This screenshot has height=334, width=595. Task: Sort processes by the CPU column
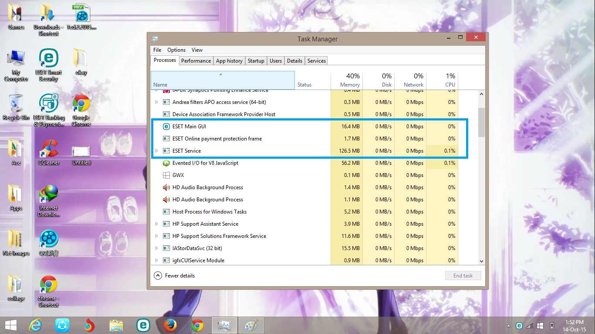pos(442,80)
